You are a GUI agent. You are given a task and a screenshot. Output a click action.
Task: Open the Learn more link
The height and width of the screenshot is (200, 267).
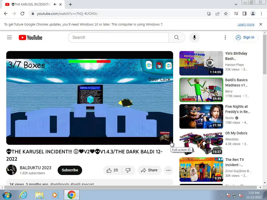246,24
